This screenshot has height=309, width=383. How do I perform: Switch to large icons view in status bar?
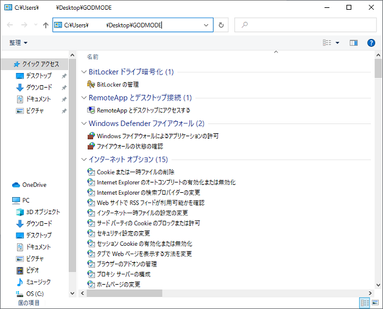(x=375, y=303)
